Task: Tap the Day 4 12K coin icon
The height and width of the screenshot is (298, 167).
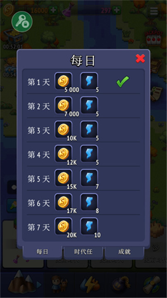Action: tap(63, 154)
